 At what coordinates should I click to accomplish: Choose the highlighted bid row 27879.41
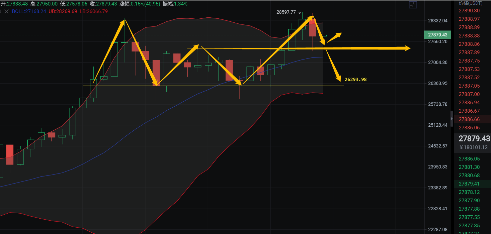click(469, 184)
